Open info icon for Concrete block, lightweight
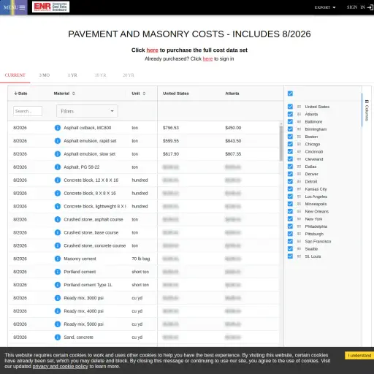 pyautogui.click(x=58, y=206)
